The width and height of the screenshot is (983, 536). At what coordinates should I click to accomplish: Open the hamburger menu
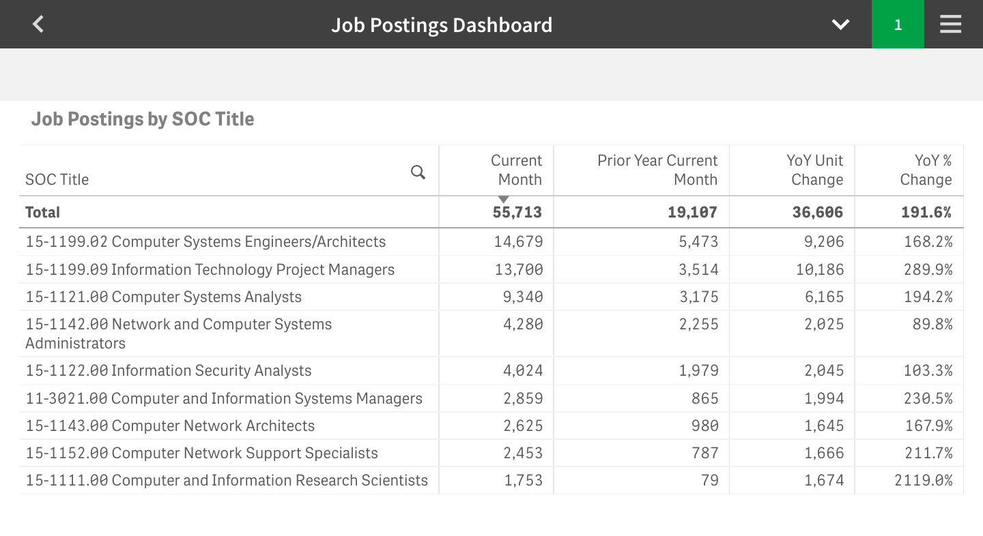[950, 25]
